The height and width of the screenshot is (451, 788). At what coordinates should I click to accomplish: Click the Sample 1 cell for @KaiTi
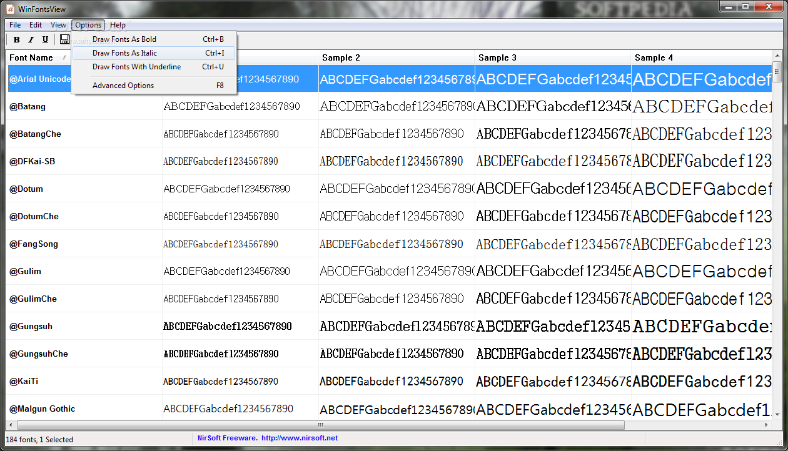pos(240,381)
